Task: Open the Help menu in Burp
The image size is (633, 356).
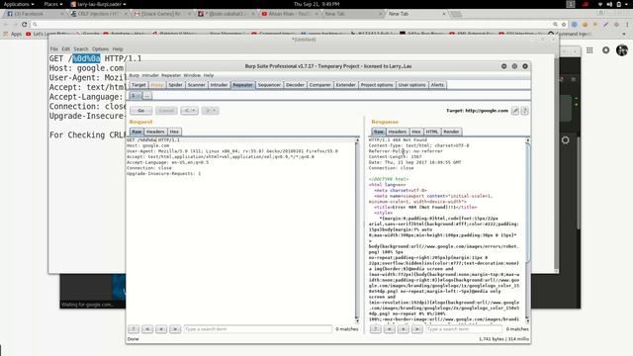Action: coord(209,75)
